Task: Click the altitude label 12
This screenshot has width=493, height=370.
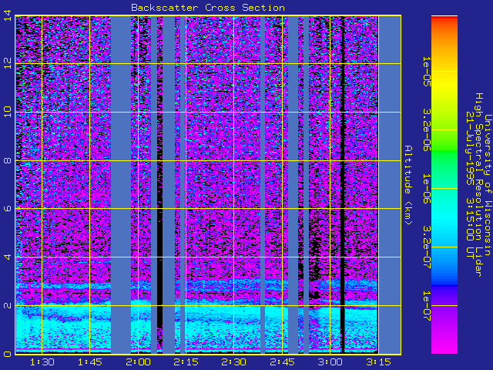Action: point(8,63)
